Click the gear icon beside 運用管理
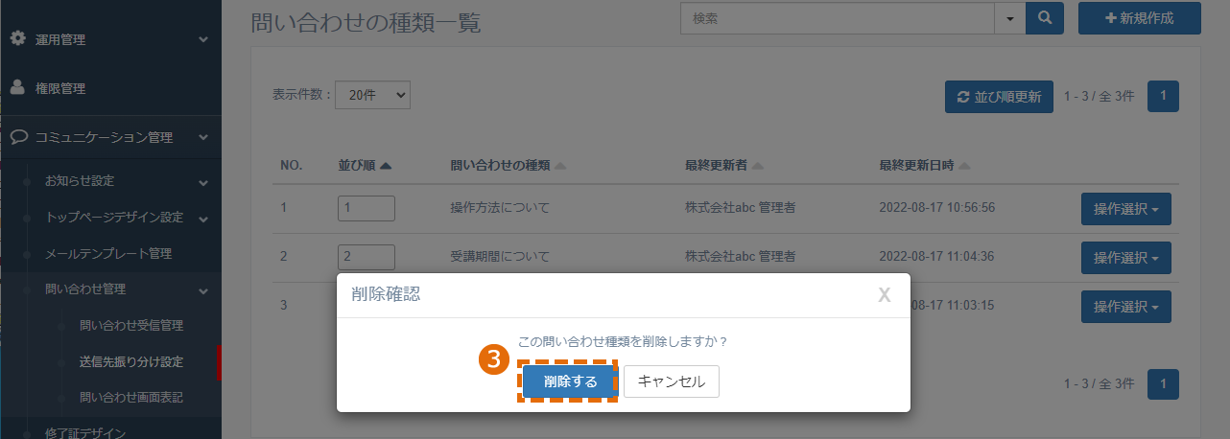This screenshot has width=1230, height=439. pos(17,39)
